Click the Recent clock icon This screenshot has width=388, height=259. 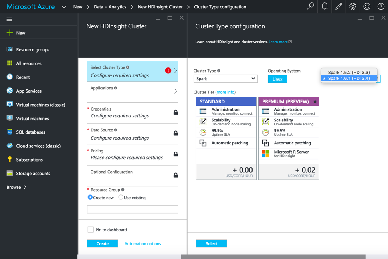click(x=10, y=77)
